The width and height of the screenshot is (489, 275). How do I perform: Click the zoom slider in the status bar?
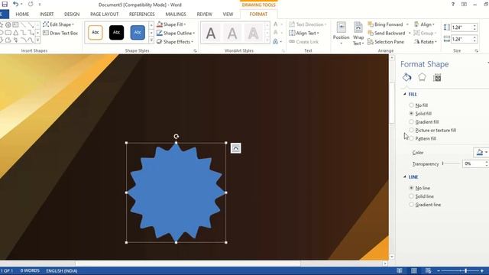coord(460,271)
